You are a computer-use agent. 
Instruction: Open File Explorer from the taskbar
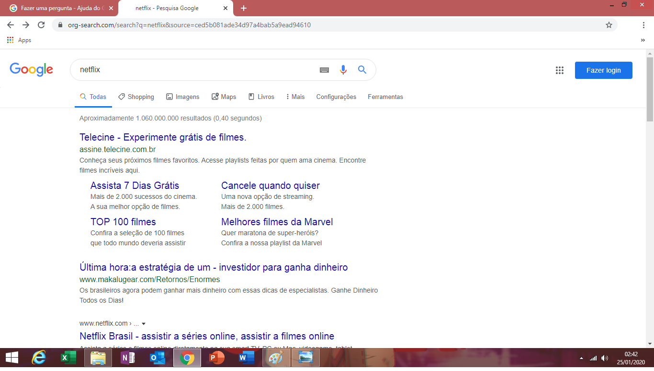pyautogui.click(x=98, y=358)
